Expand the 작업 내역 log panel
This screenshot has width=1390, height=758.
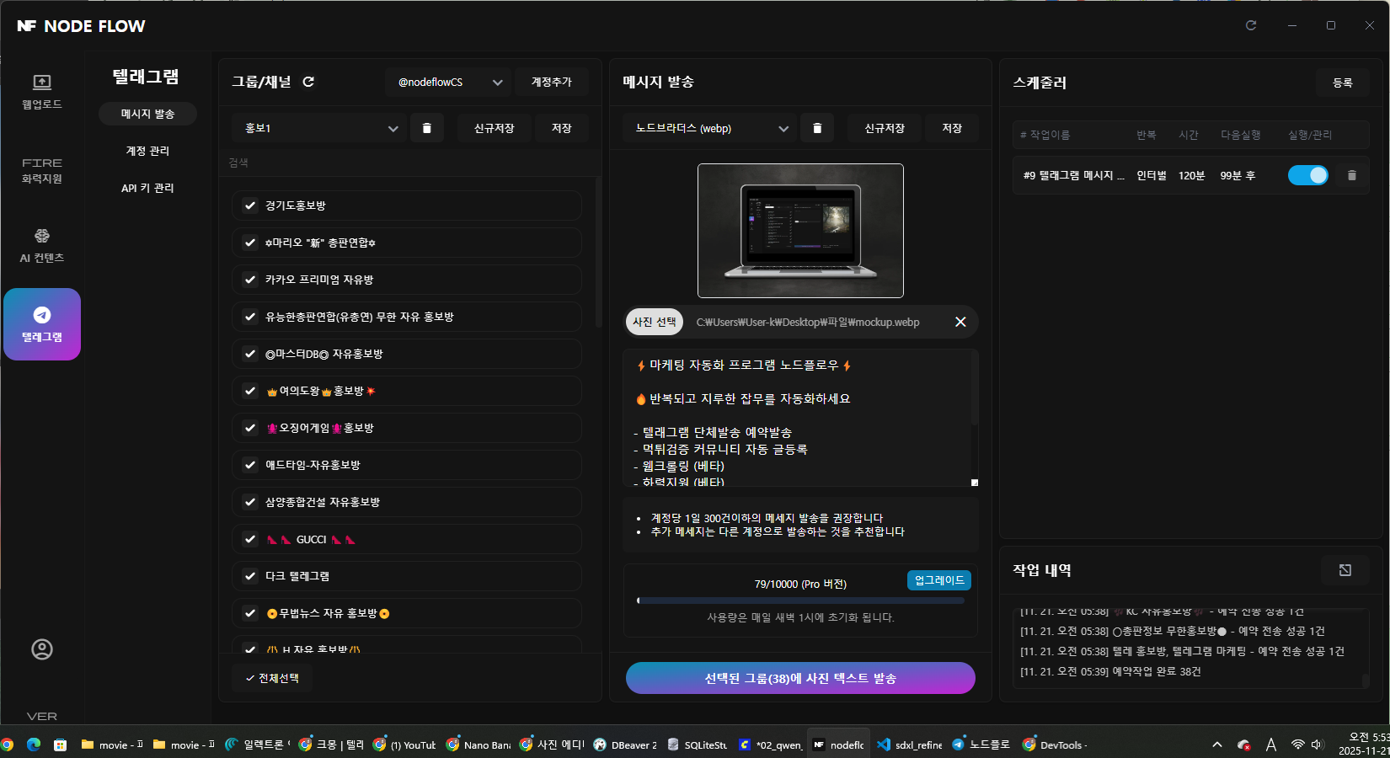click(1345, 570)
